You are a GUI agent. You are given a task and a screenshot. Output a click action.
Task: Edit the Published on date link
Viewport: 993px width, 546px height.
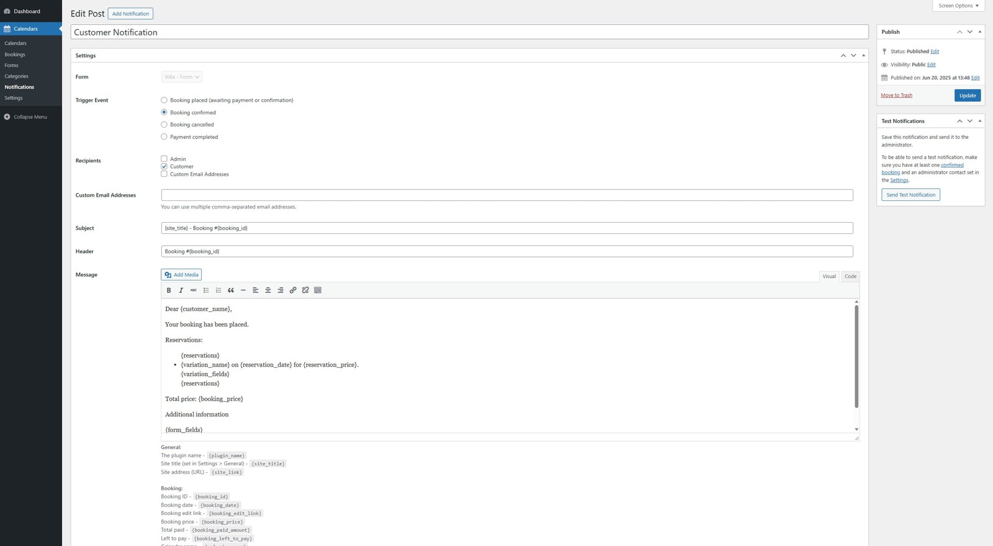(x=975, y=78)
